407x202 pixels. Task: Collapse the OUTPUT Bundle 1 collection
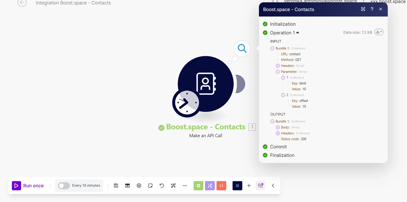pos(272,121)
